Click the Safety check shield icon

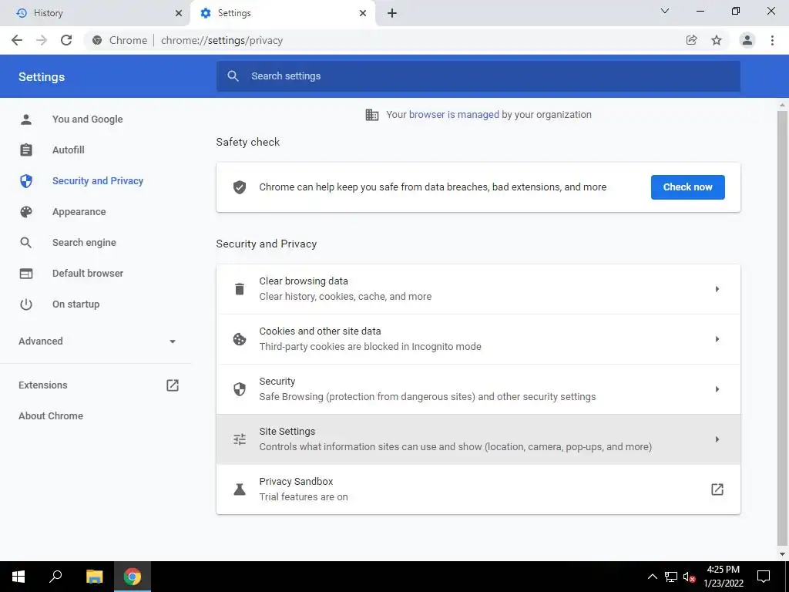pyautogui.click(x=240, y=187)
